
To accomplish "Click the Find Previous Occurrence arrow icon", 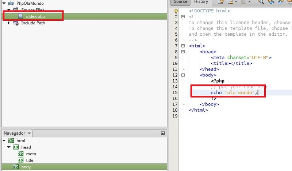I will point(271,2).
